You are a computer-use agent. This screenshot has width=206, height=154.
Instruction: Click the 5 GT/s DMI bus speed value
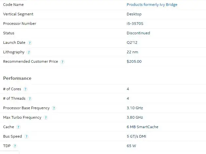(136, 136)
